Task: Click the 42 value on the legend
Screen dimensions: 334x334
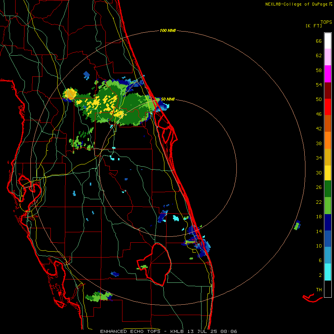Action: click(x=319, y=129)
